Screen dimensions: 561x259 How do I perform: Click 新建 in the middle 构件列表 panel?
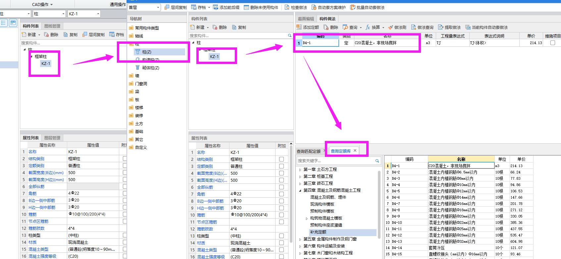tap(197, 27)
